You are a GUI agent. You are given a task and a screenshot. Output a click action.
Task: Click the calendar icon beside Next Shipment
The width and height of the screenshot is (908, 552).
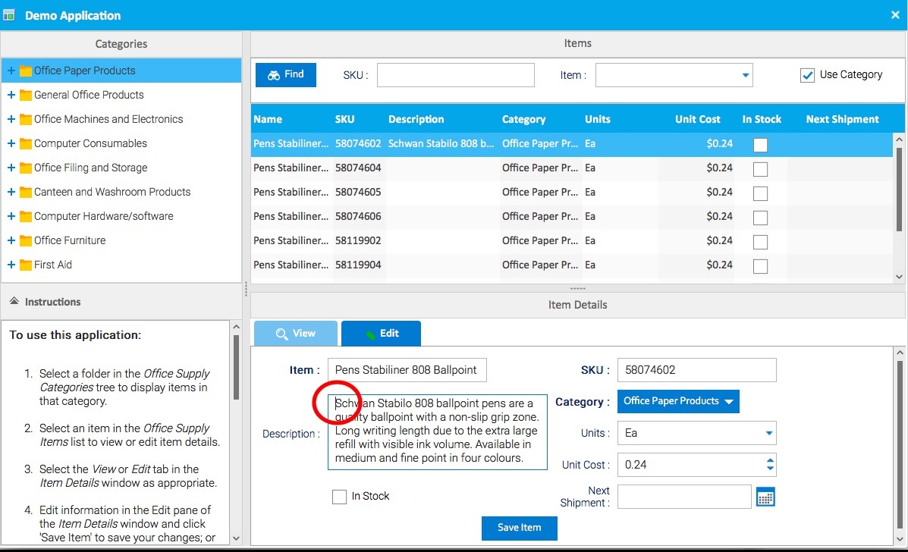(x=765, y=497)
